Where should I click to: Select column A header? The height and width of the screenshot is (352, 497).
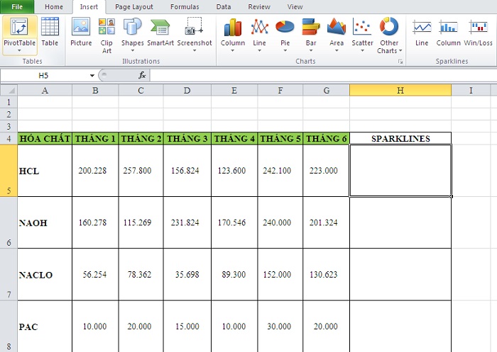coord(45,91)
